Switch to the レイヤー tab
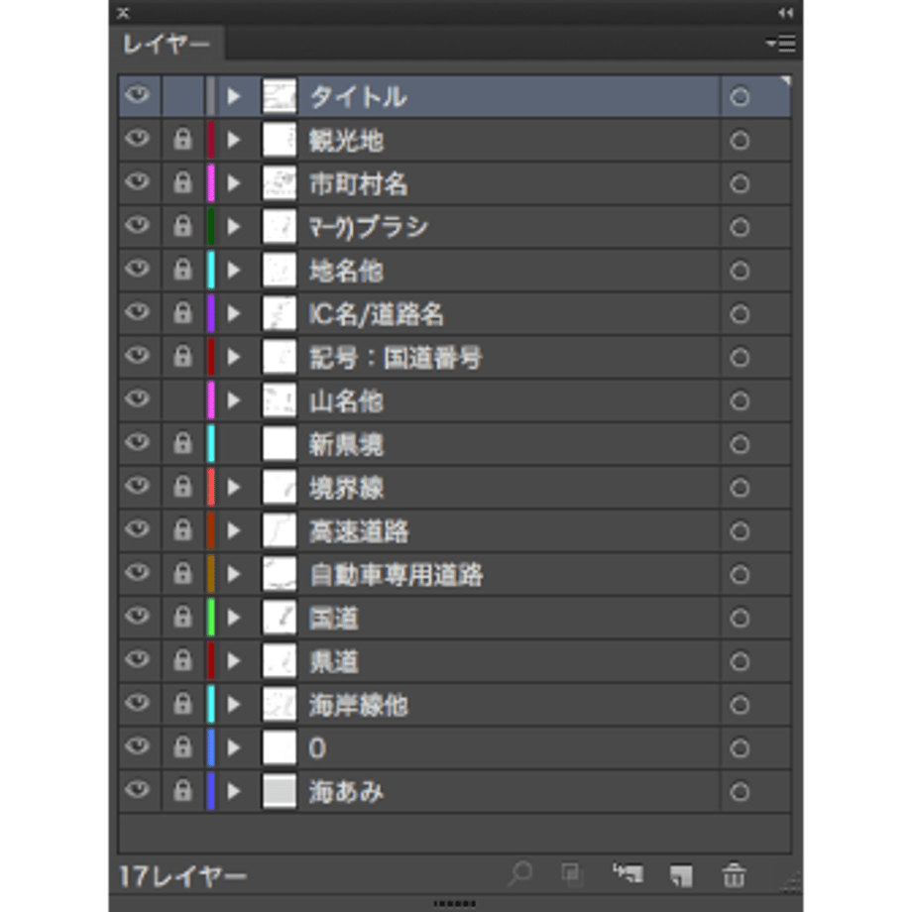This screenshot has width=912, height=912. [167, 45]
